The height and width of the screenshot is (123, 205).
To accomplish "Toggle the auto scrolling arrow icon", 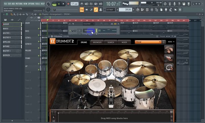I will [x=86, y=10].
